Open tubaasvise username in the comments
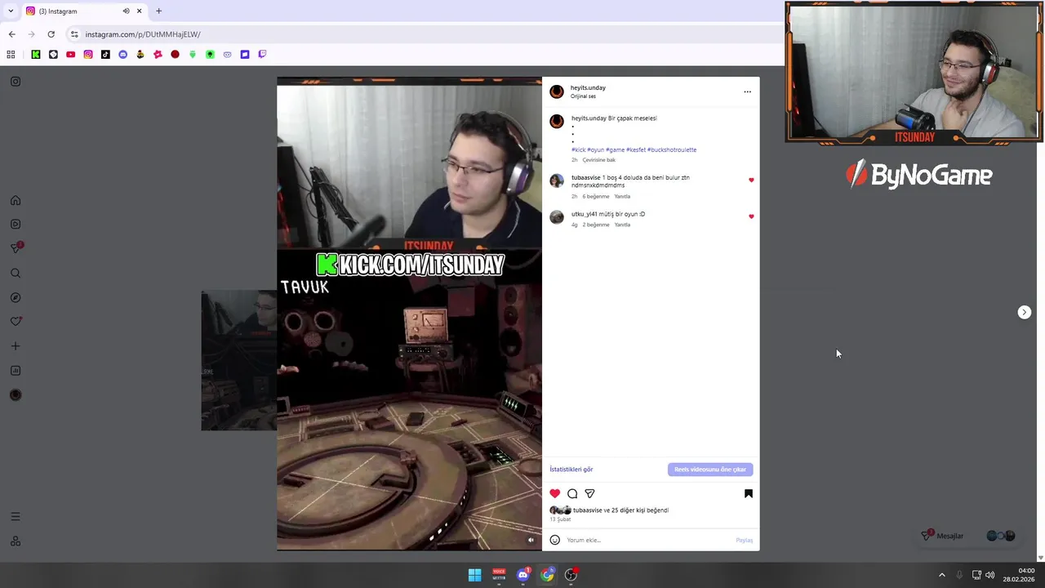Viewport: 1045px width, 588px height. tap(585, 178)
